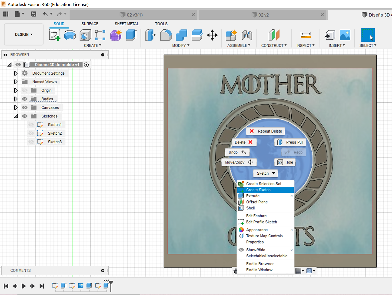Select the blue Box tool icon
The height and width of the screenshot is (295, 392).
(x=131, y=35)
